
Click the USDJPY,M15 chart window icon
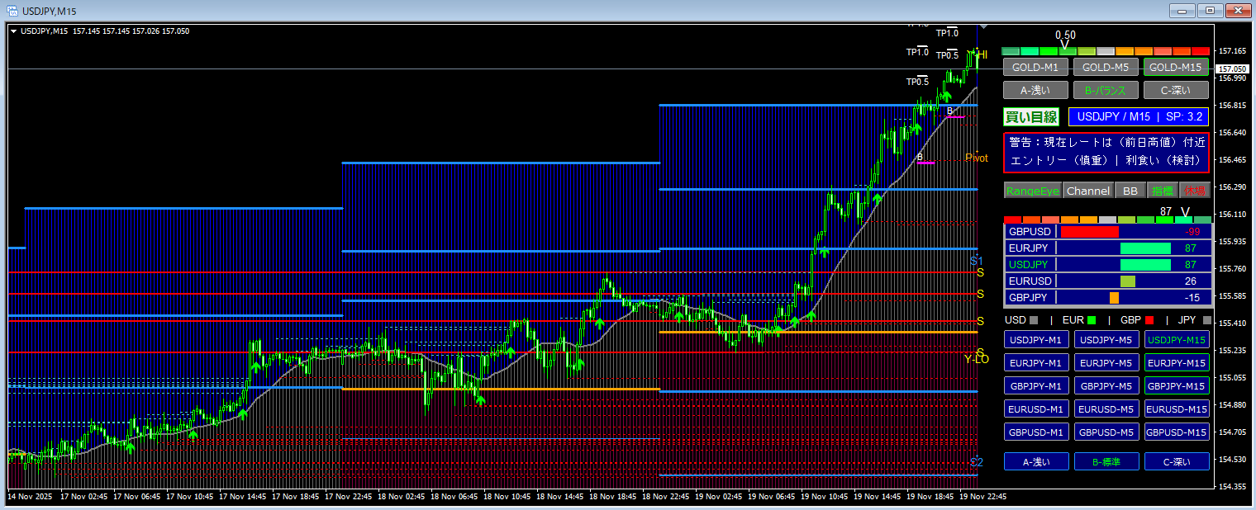13,10
